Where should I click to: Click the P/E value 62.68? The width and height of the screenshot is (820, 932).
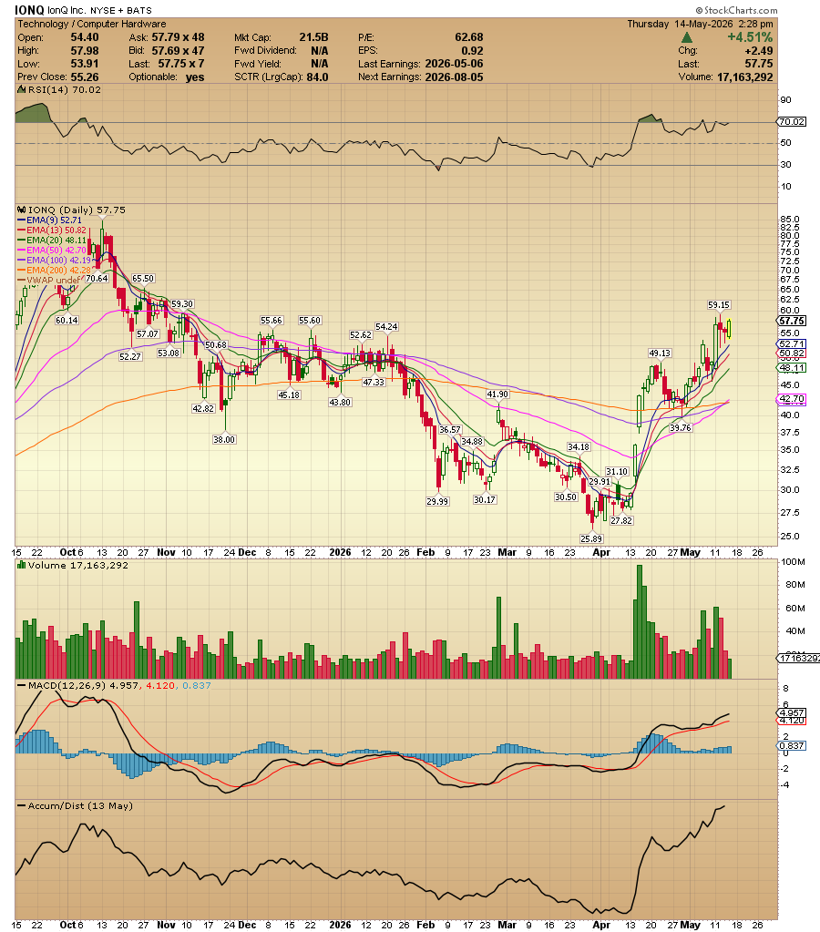(x=468, y=37)
